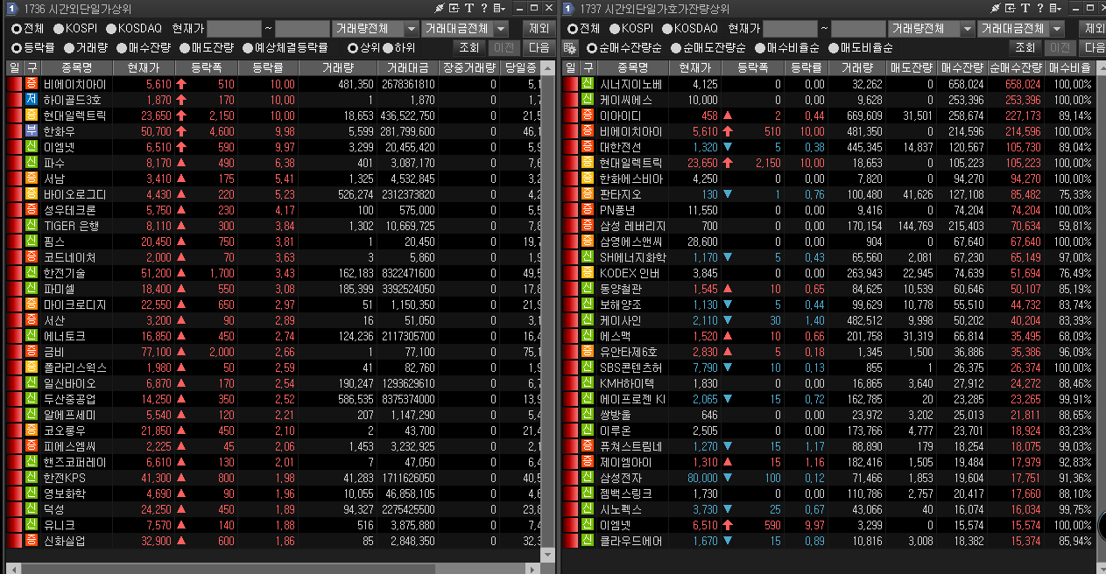This screenshot has width=1106, height=574.
Task: Click the 신 badge of 삼성전자 row
Action: [x=588, y=478]
